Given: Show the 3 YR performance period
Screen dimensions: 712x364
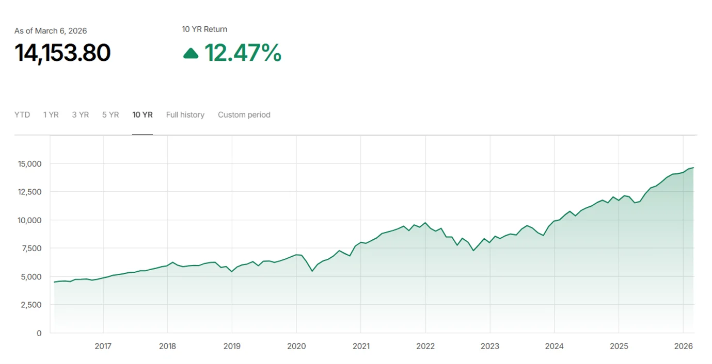Looking at the screenshot, I should tap(80, 114).
